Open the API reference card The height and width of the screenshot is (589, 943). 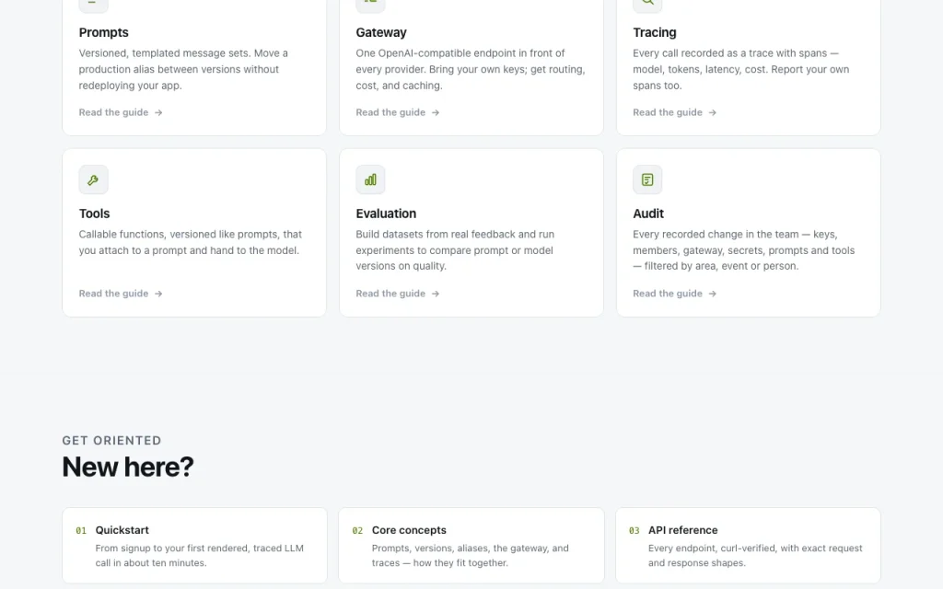[748, 546]
